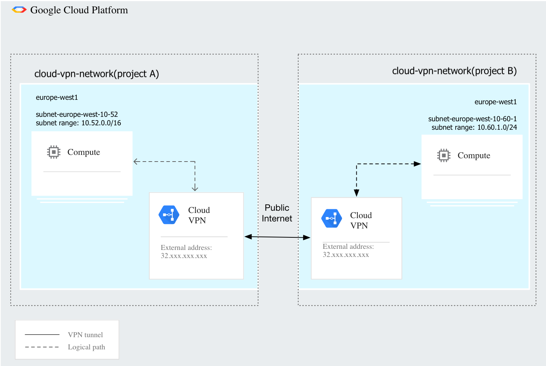Click europe-west1 region label in project B
546x366 pixels.
496,102
